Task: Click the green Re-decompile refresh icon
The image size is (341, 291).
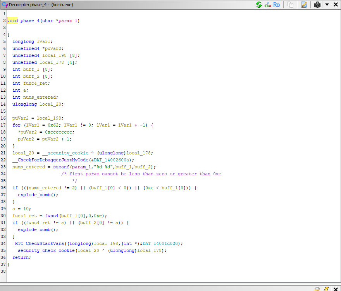Action: [x=258, y=5]
